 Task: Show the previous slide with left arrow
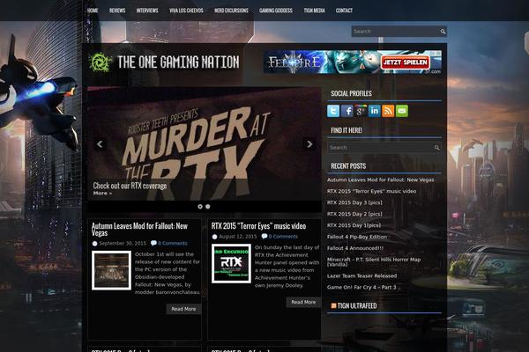tap(100, 144)
